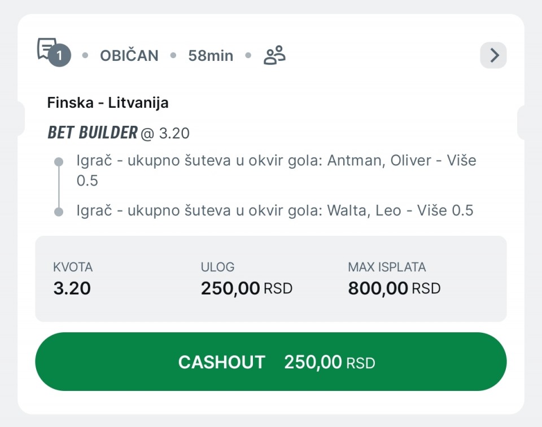This screenshot has width=542, height=427.
Task: Expand ticket details with right chevron
Action: [x=493, y=55]
